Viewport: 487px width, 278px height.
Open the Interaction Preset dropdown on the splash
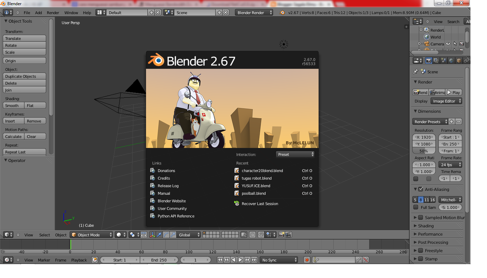coord(296,154)
